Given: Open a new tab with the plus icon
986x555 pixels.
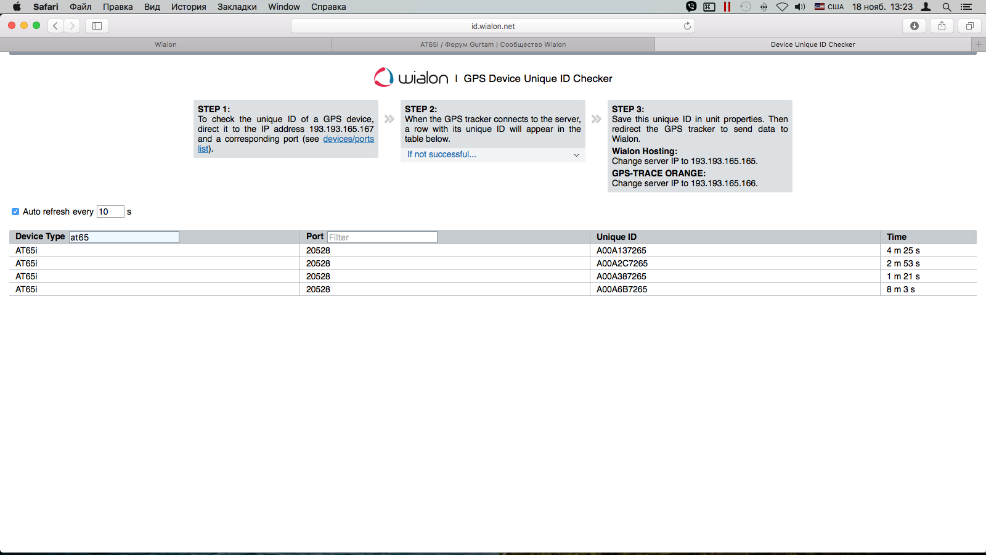Looking at the screenshot, I should (x=979, y=44).
